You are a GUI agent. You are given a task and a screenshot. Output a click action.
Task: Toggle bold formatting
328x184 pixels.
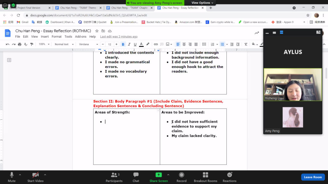[x=123, y=44]
